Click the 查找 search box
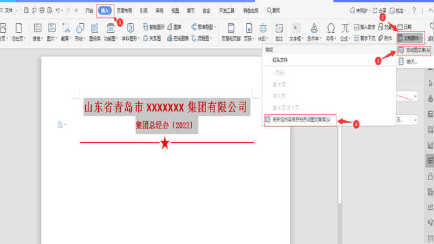Image resolution: width=434 pixels, height=244 pixels. pyautogui.click(x=274, y=10)
